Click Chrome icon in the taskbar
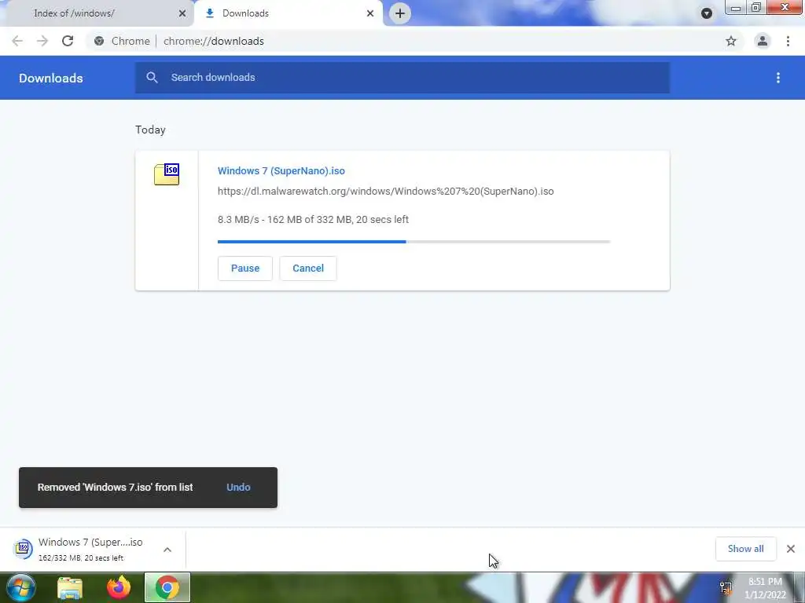Image resolution: width=805 pixels, height=603 pixels. [x=167, y=587]
